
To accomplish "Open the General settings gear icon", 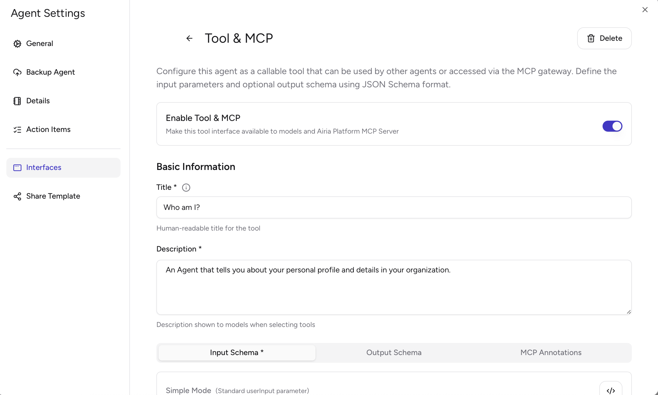I will [17, 44].
